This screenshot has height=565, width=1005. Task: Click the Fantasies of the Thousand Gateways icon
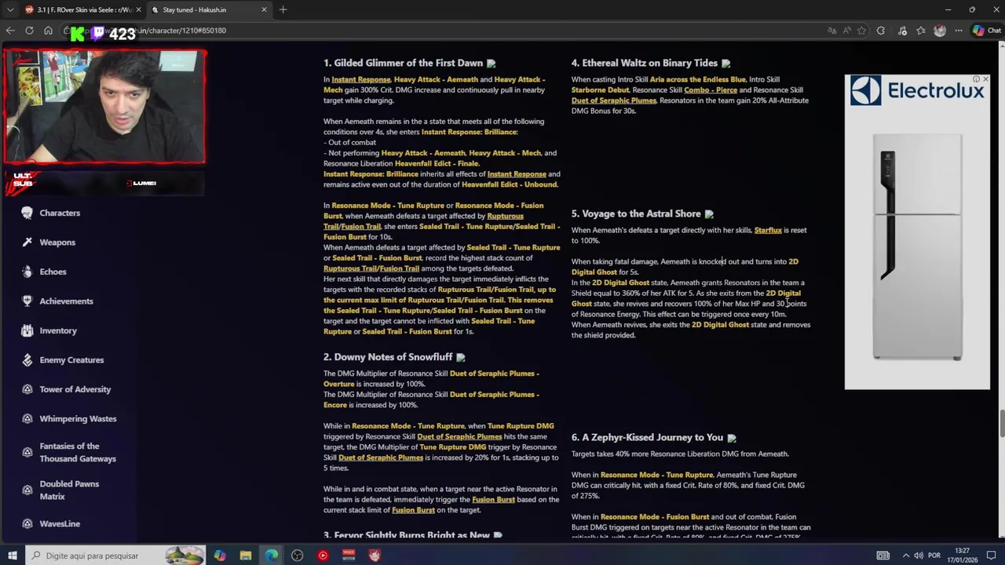[x=27, y=453]
